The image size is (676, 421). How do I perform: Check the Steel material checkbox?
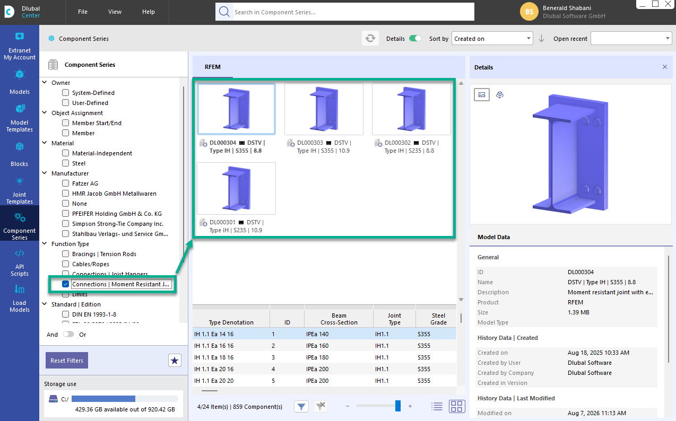tap(66, 163)
